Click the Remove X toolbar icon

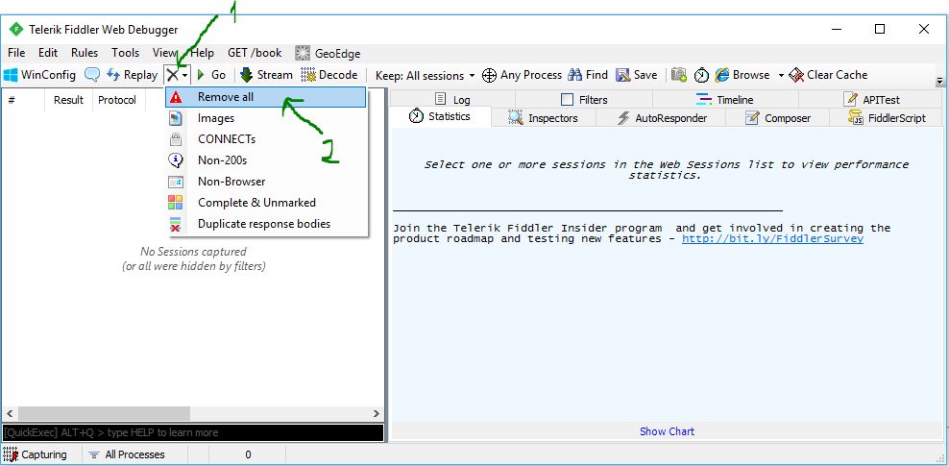point(174,75)
